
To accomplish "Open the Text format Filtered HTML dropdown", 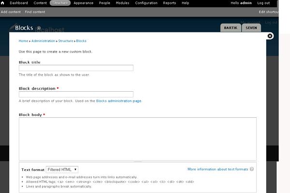I will (x=62, y=169).
